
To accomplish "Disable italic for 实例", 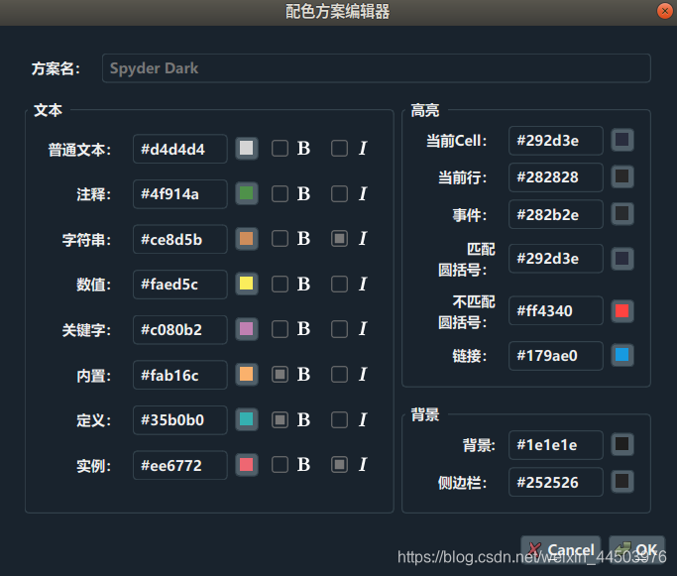I will (x=339, y=465).
